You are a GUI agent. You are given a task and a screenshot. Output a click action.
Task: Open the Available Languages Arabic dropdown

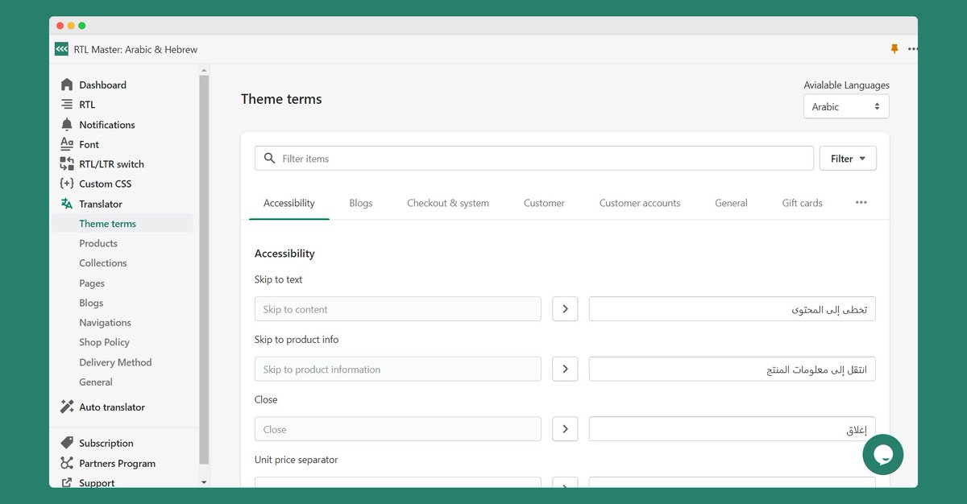point(846,106)
